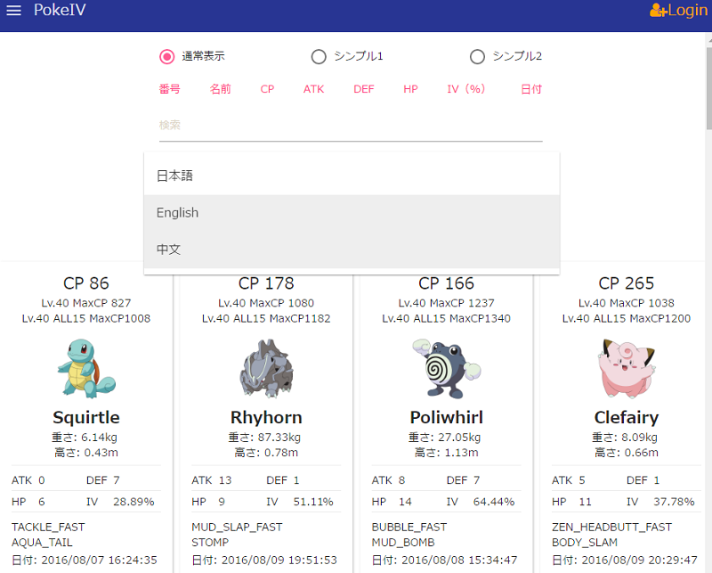This screenshot has height=573, width=712.
Task: Sort by 番号 column
Action: click(x=169, y=89)
